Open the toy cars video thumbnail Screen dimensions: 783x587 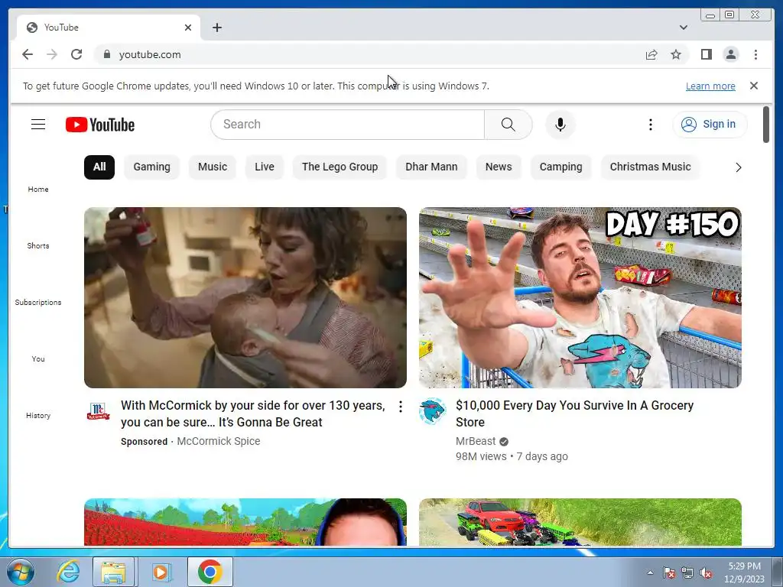pos(580,521)
